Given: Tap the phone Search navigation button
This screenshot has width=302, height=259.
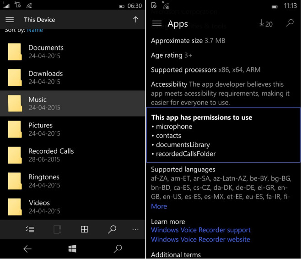Looking at the screenshot, I should [118, 249].
